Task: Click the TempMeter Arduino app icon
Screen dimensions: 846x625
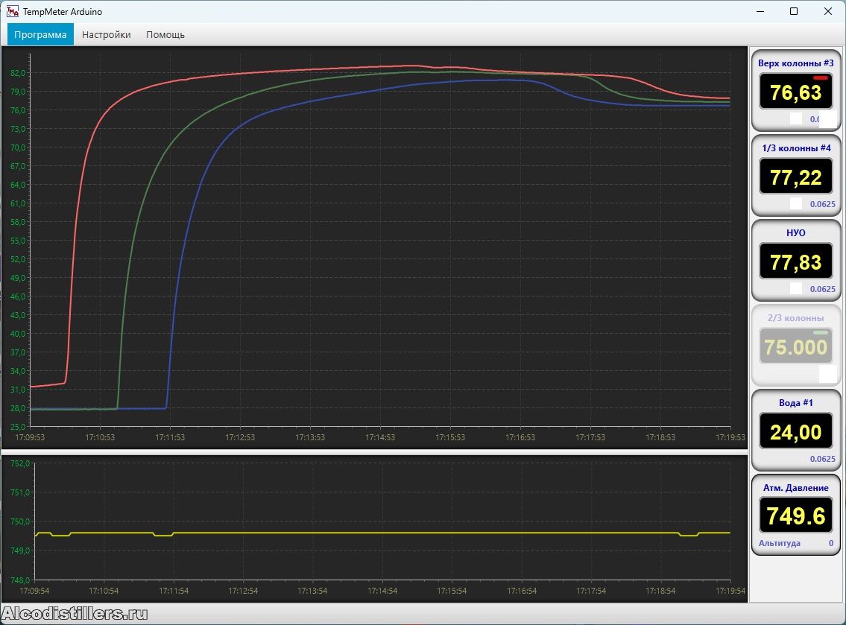Action: coord(13,11)
